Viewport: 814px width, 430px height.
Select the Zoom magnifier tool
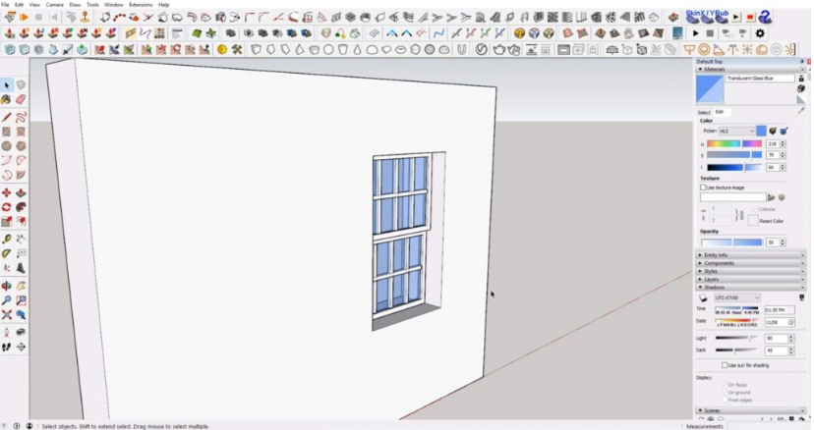coord(6,300)
